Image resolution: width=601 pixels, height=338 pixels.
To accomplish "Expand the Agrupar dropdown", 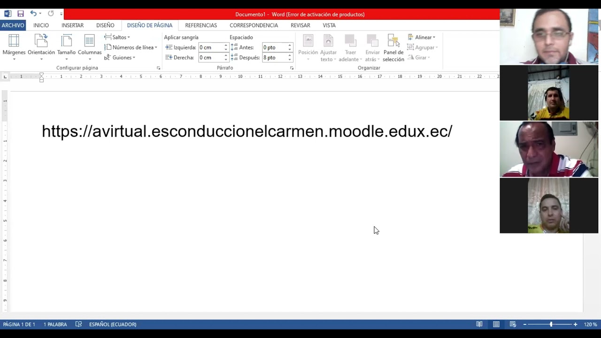I will tap(423, 47).
